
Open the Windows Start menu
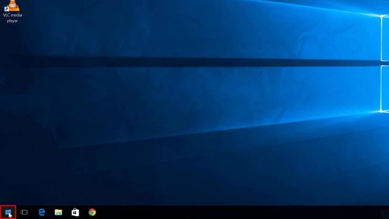click(8, 212)
